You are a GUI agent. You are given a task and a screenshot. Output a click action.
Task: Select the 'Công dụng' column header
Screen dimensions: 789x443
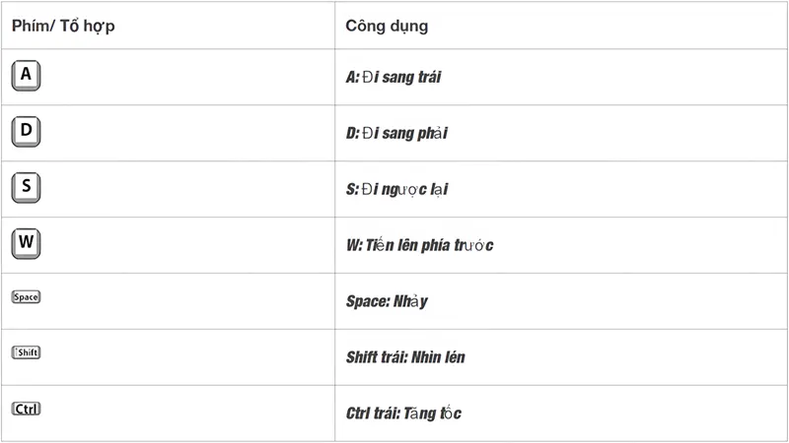point(387,26)
